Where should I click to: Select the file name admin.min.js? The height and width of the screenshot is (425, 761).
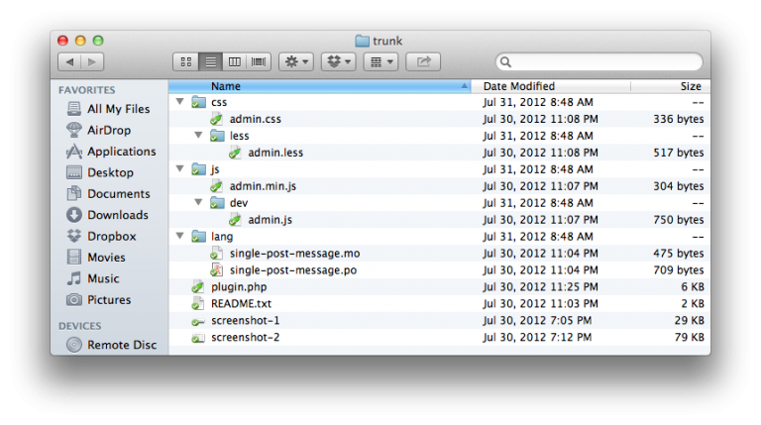click(263, 186)
